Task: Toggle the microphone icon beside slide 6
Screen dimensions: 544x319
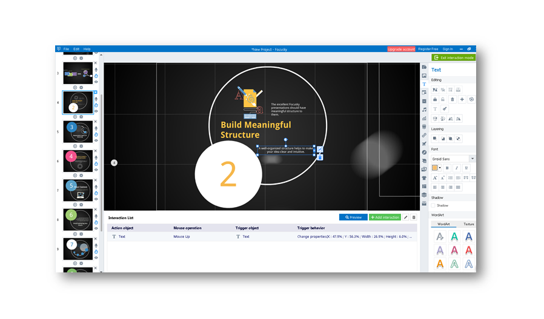Action: pyautogui.click(x=96, y=156)
